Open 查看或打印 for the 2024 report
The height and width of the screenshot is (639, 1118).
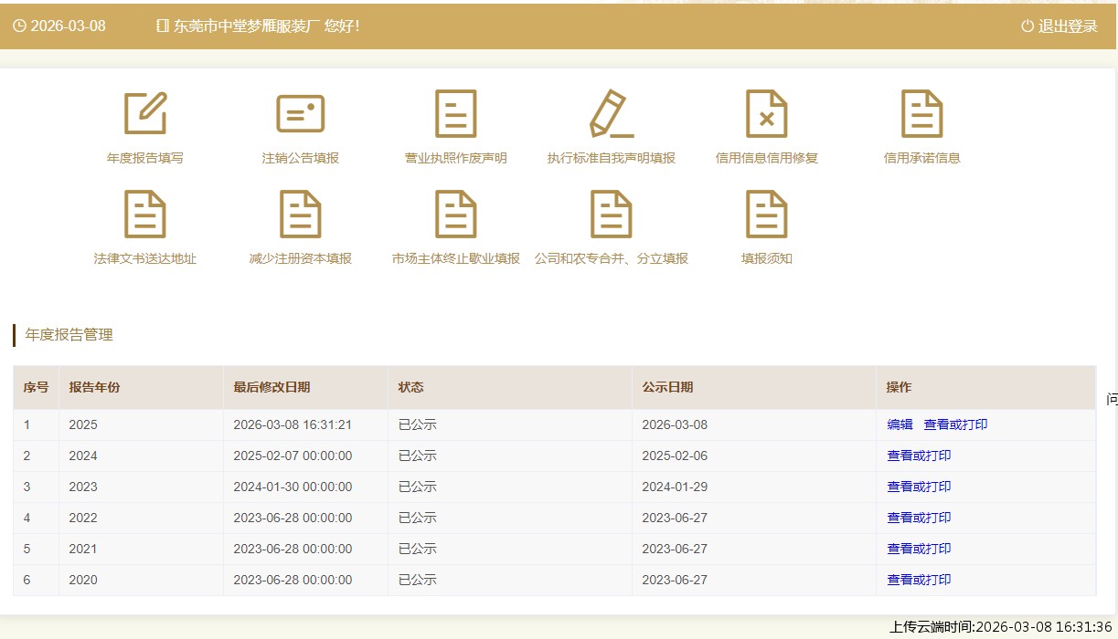pos(919,456)
